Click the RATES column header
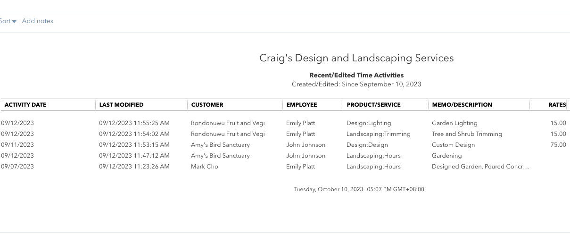The image size is (570, 236). (x=557, y=105)
